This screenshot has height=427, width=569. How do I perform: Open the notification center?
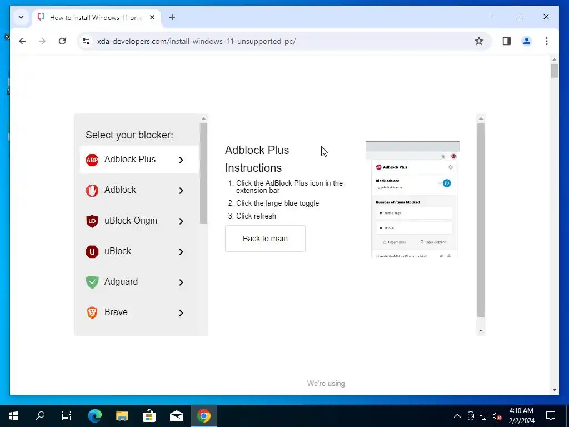pos(551,416)
